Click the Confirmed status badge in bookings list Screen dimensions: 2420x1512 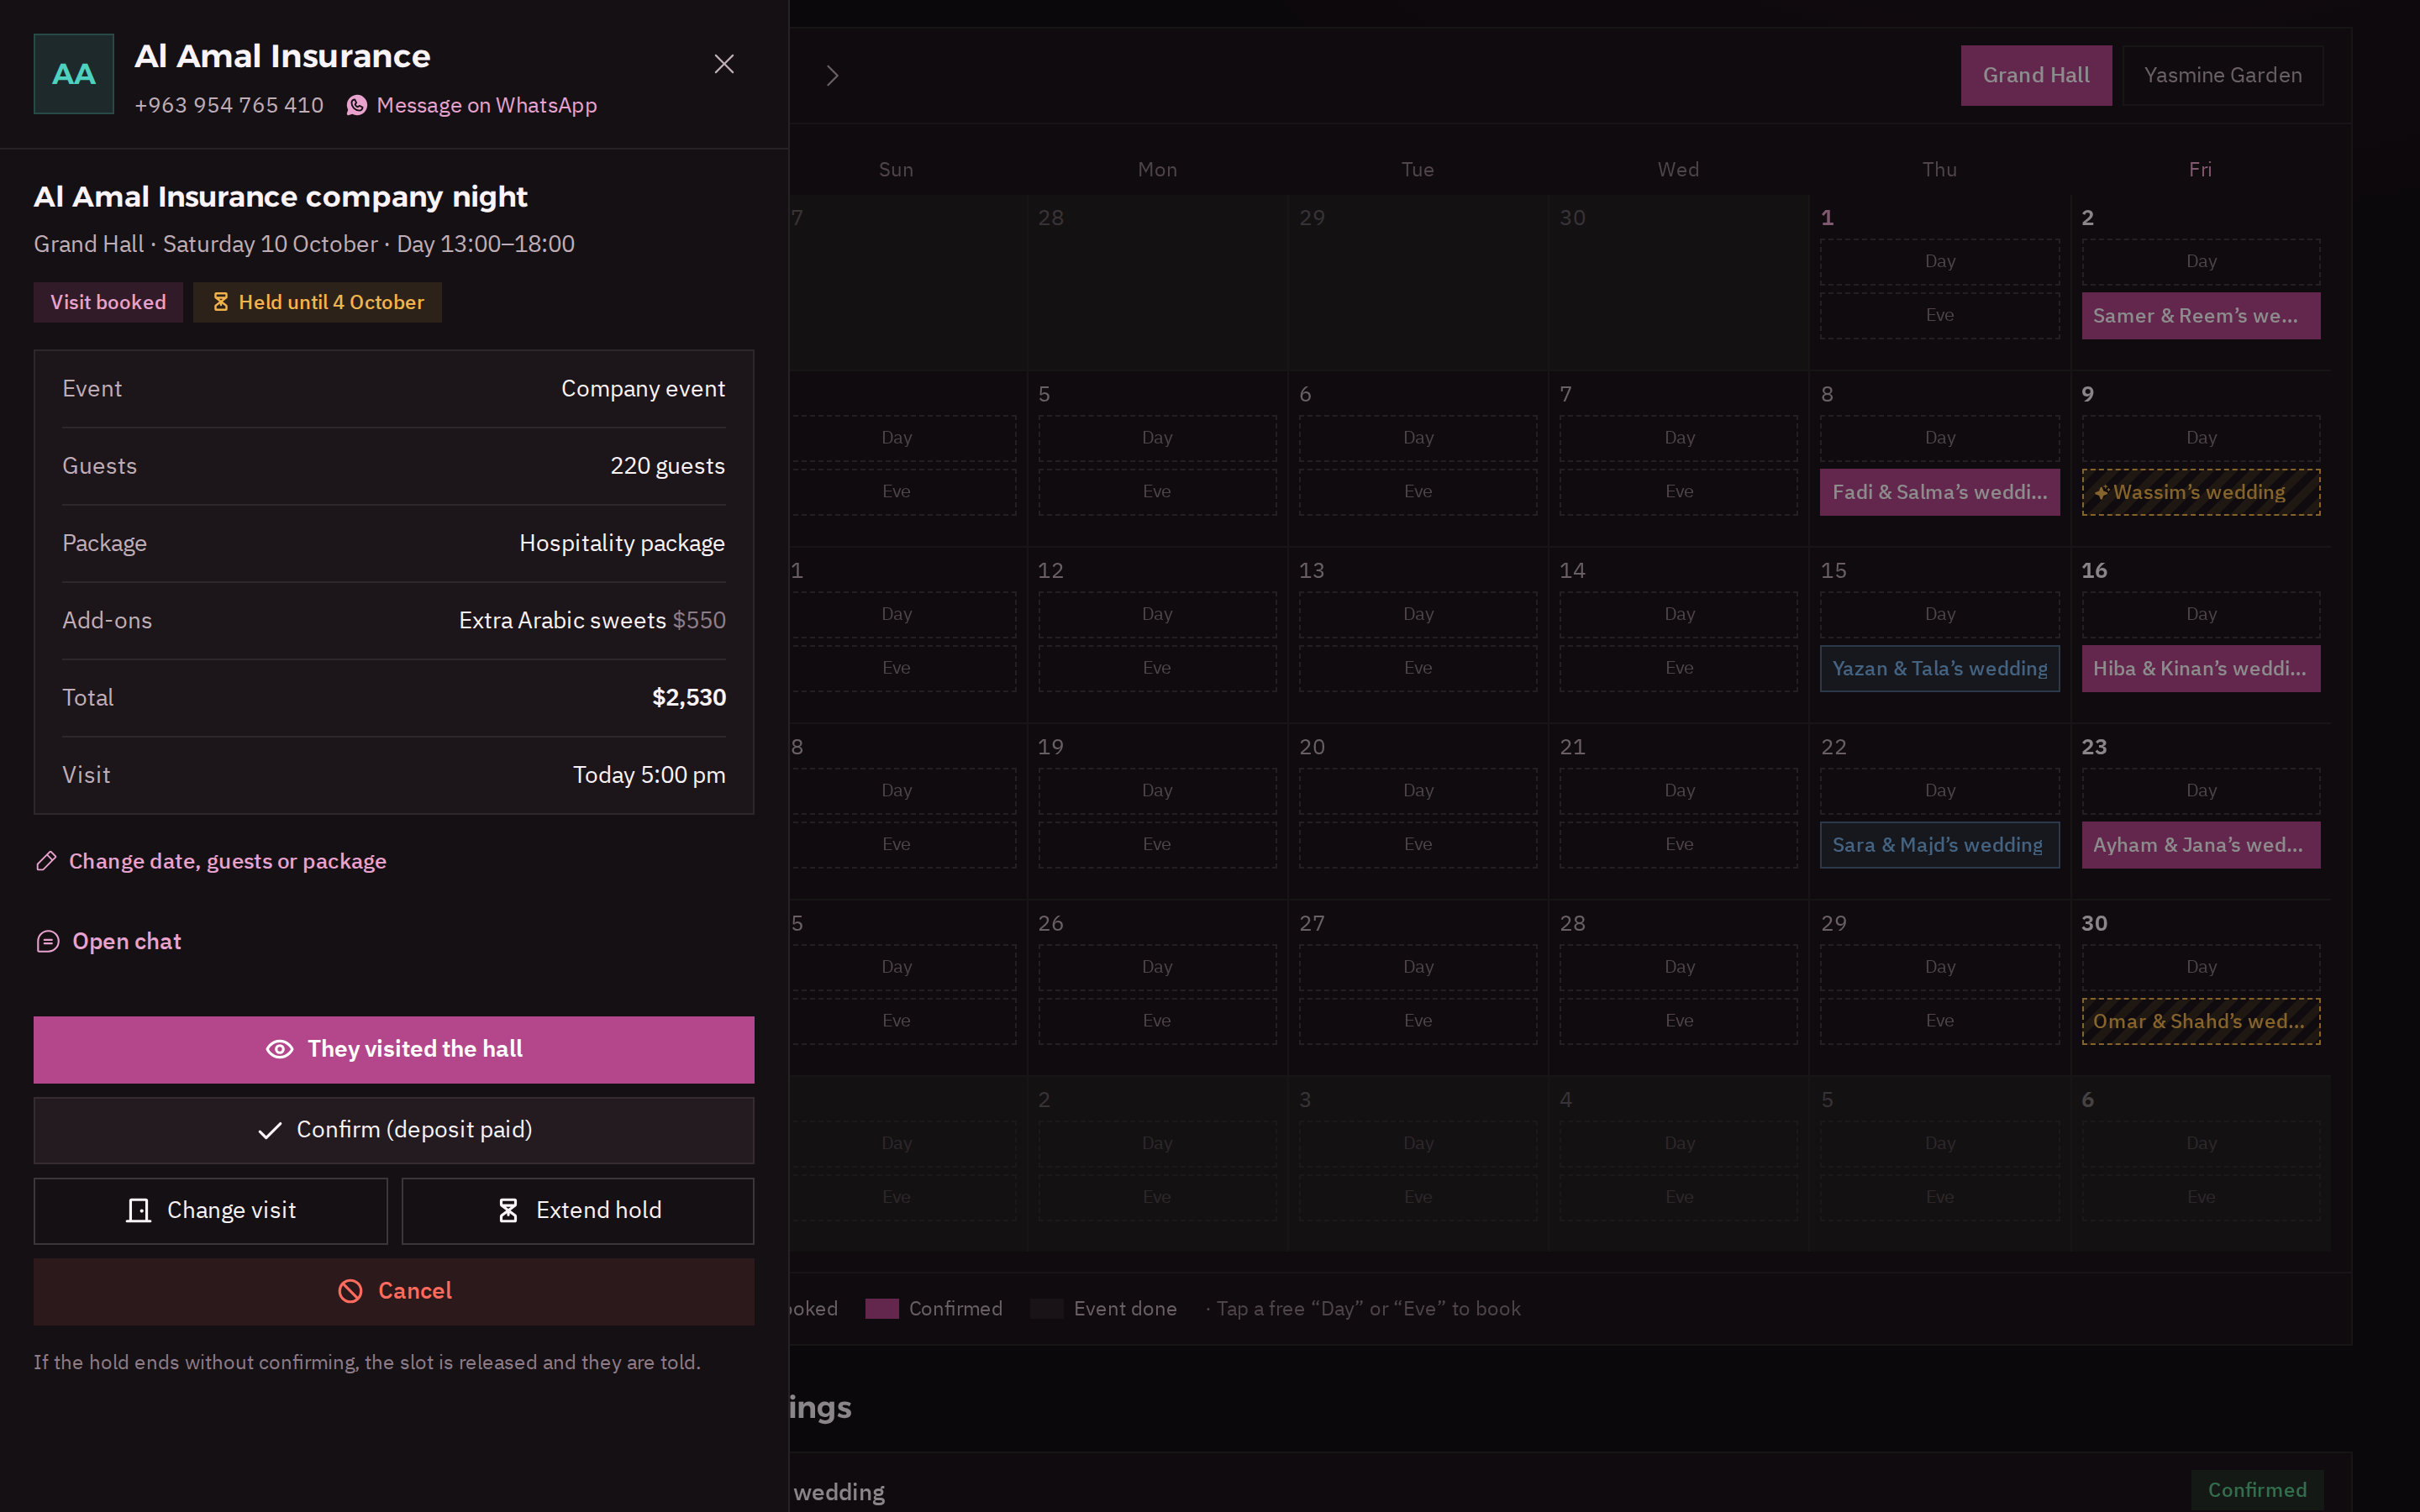click(x=2257, y=1490)
